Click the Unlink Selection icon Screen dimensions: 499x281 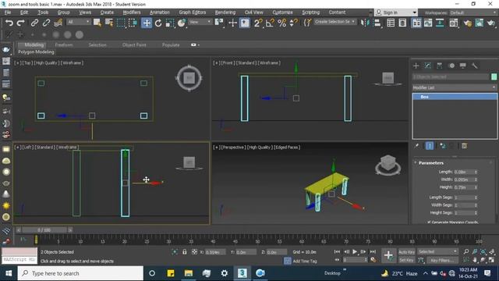(x=46, y=23)
